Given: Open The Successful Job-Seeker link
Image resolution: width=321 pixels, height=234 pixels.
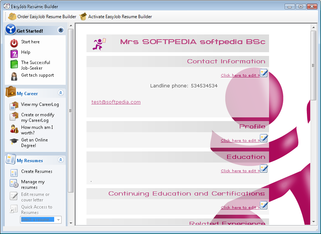Looking at the screenshot, I should tap(35, 65).
